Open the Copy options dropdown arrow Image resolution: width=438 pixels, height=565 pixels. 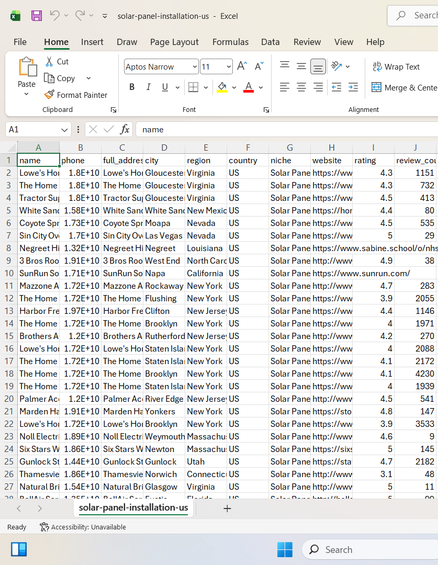pyautogui.click(x=88, y=78)
